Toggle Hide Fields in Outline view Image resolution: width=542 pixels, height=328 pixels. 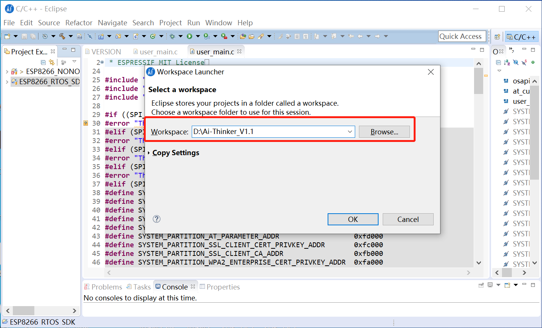pos(516,62)
